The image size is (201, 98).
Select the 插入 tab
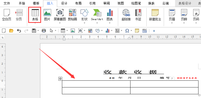tap(50, 3)
